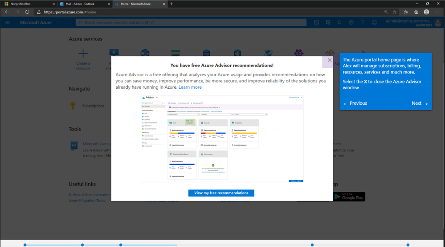Screen dimensions: 445x247
Task: Open the Technical Documentation link
Action: (90, 195)
